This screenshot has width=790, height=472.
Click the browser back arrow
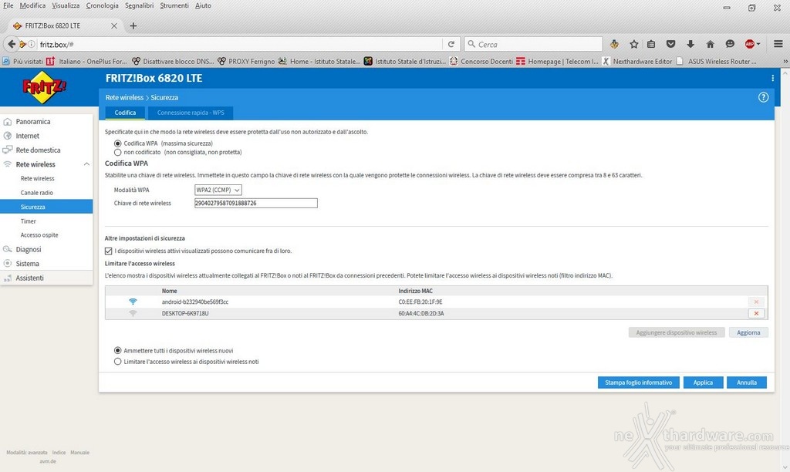[11, 44]
